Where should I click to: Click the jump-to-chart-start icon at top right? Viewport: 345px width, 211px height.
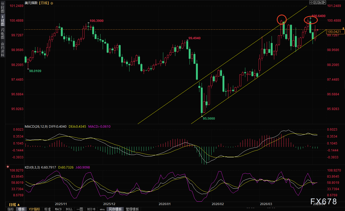[315, 2]
